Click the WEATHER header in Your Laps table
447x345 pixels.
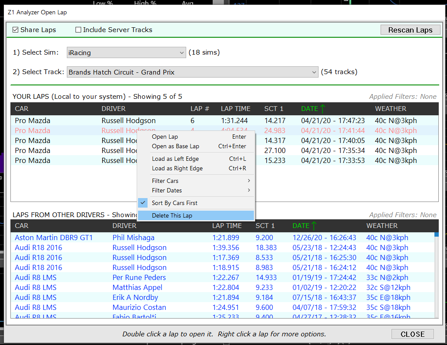click(x=391, y=109)
